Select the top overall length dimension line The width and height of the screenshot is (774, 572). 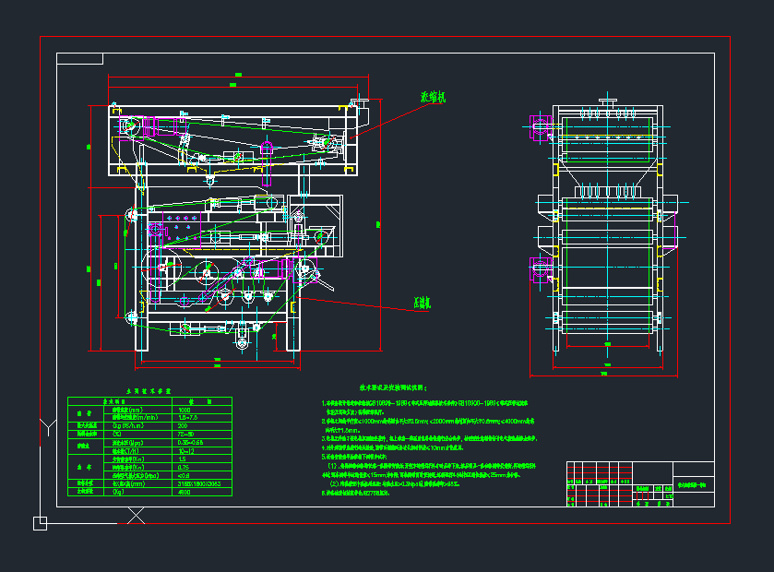pos(237,76)
